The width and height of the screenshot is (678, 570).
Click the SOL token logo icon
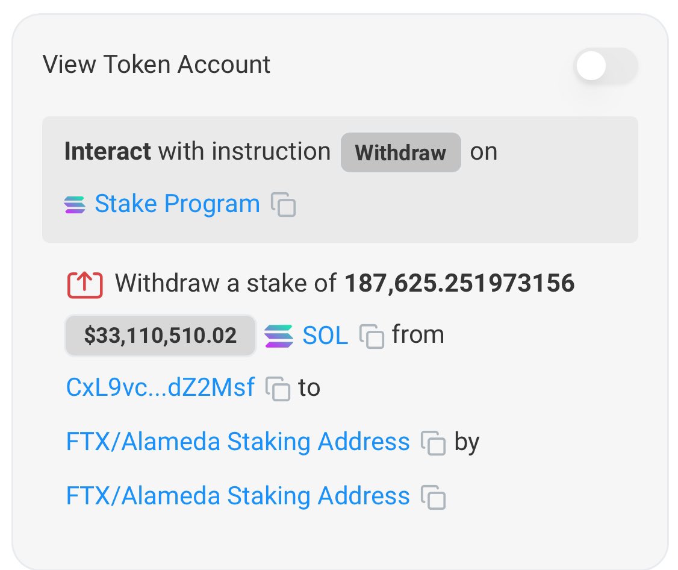pos(279,336)
